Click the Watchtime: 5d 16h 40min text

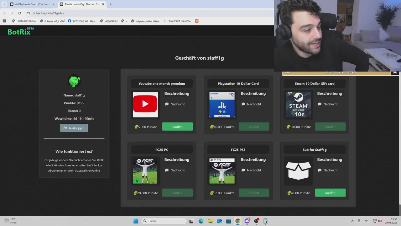(74, 119)
